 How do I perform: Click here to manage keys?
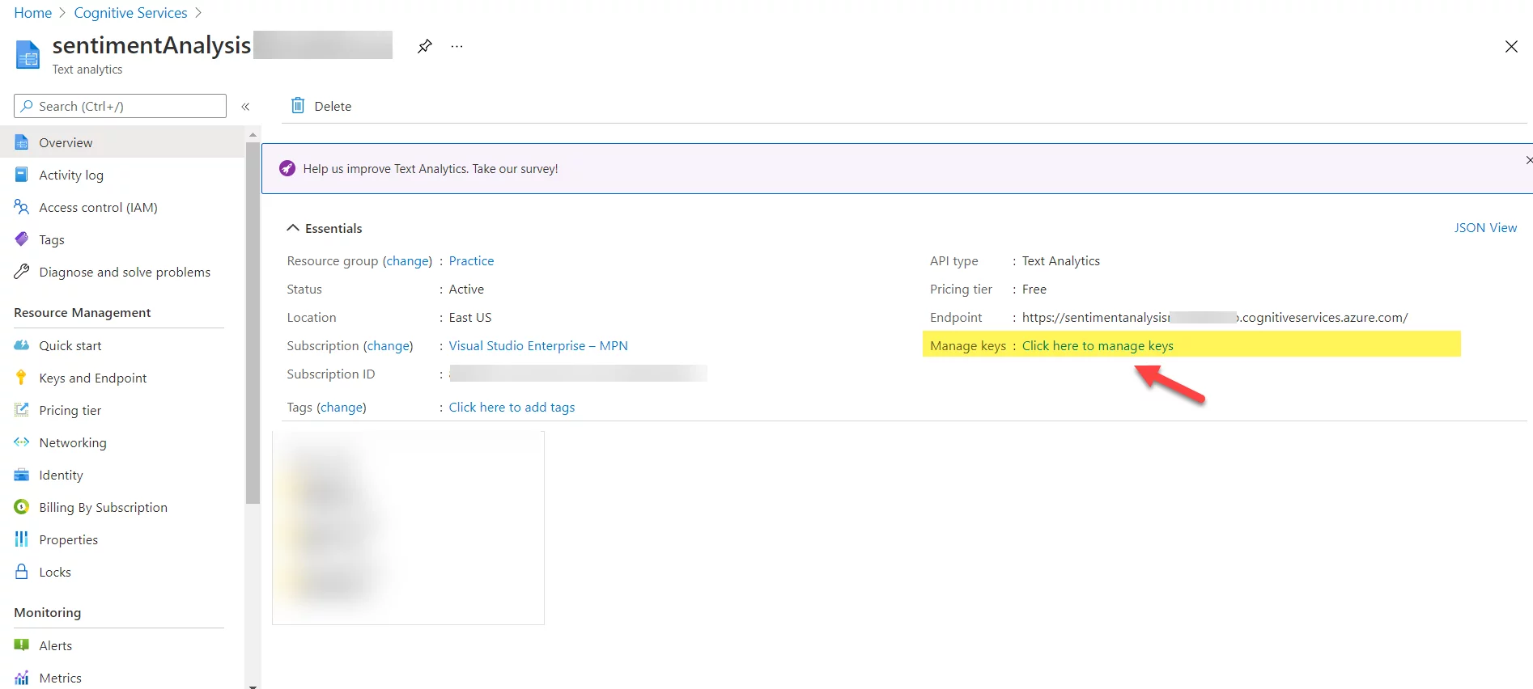[x=1098, y=345]
